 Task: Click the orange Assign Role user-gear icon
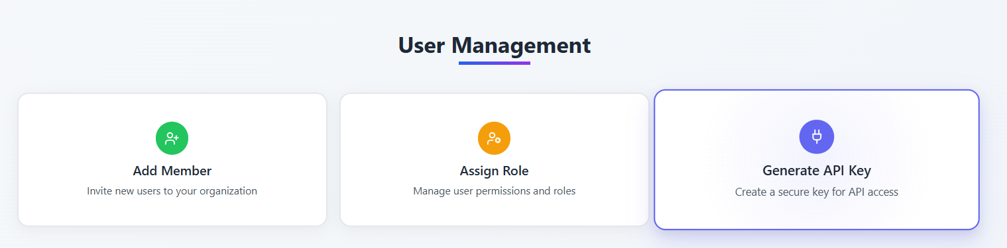(494, 138)
